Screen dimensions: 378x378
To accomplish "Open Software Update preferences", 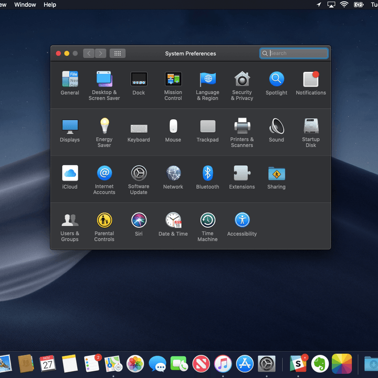I will point(139,180).
